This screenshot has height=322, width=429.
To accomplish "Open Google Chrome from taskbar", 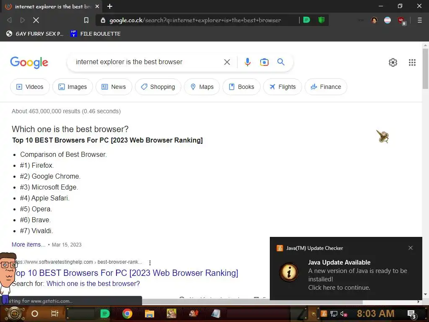I will coord(127,314).
